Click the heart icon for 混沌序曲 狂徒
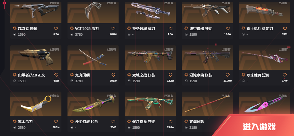Viewport: 294px width, 136px height. click(x=228, y=75)
